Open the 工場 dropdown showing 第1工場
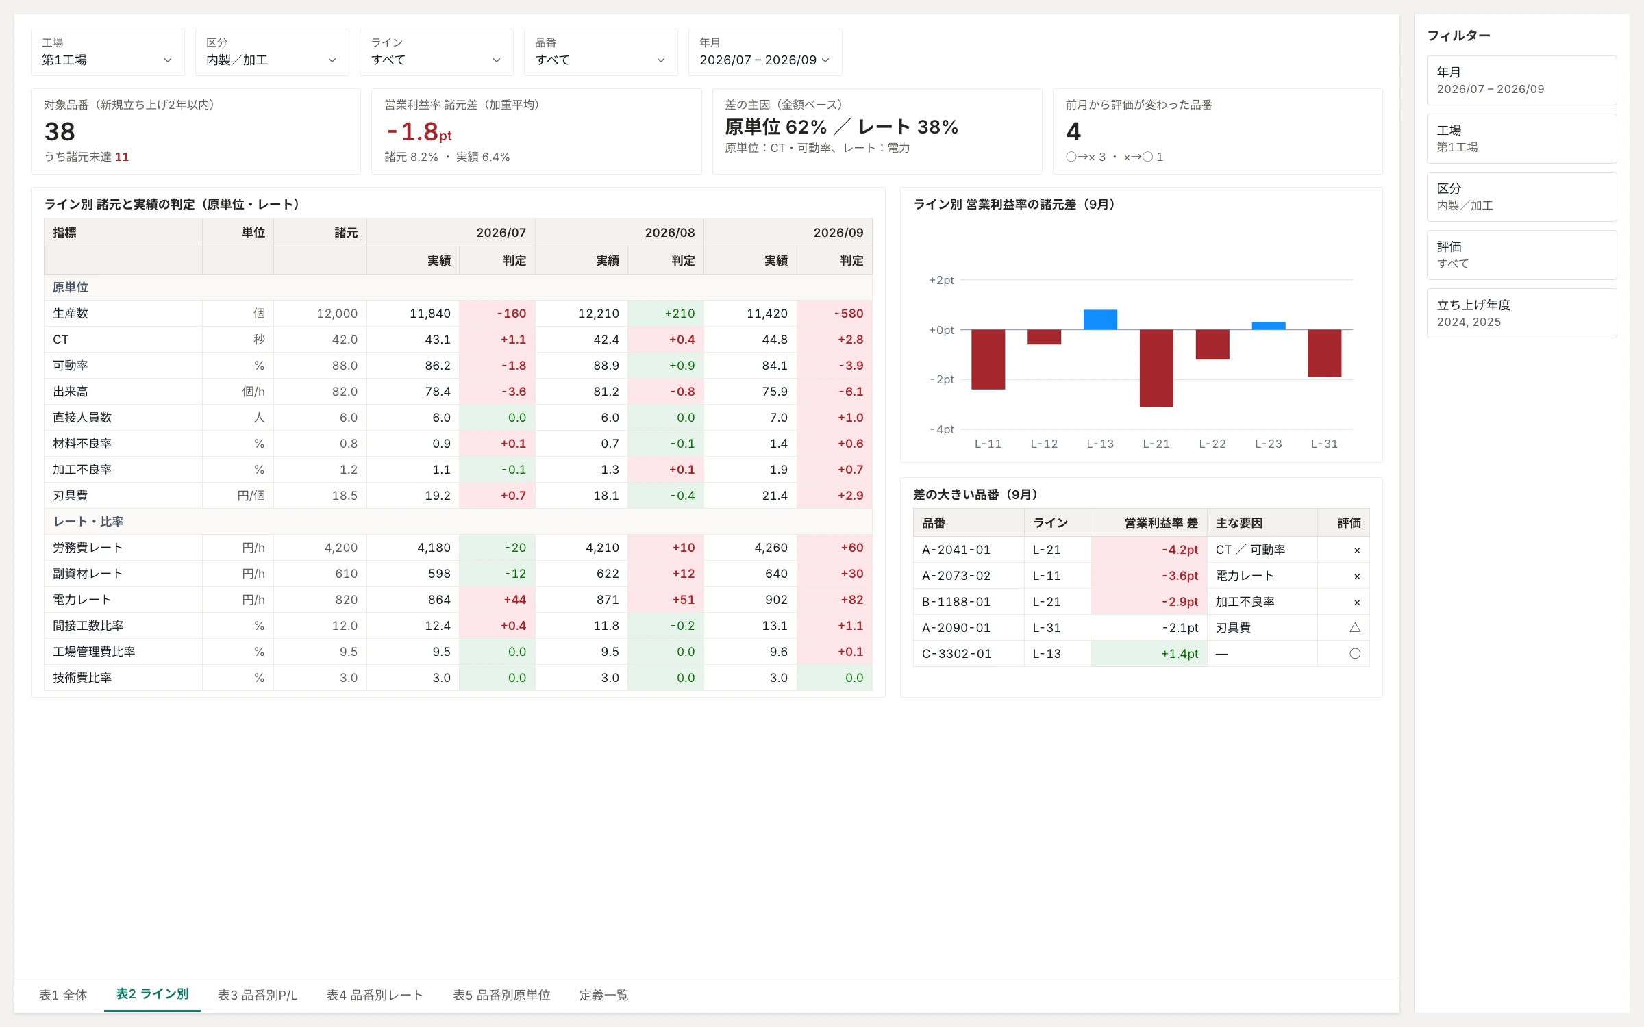Viewport: 1644px width, 1027px height. click(x=108, y=52)
